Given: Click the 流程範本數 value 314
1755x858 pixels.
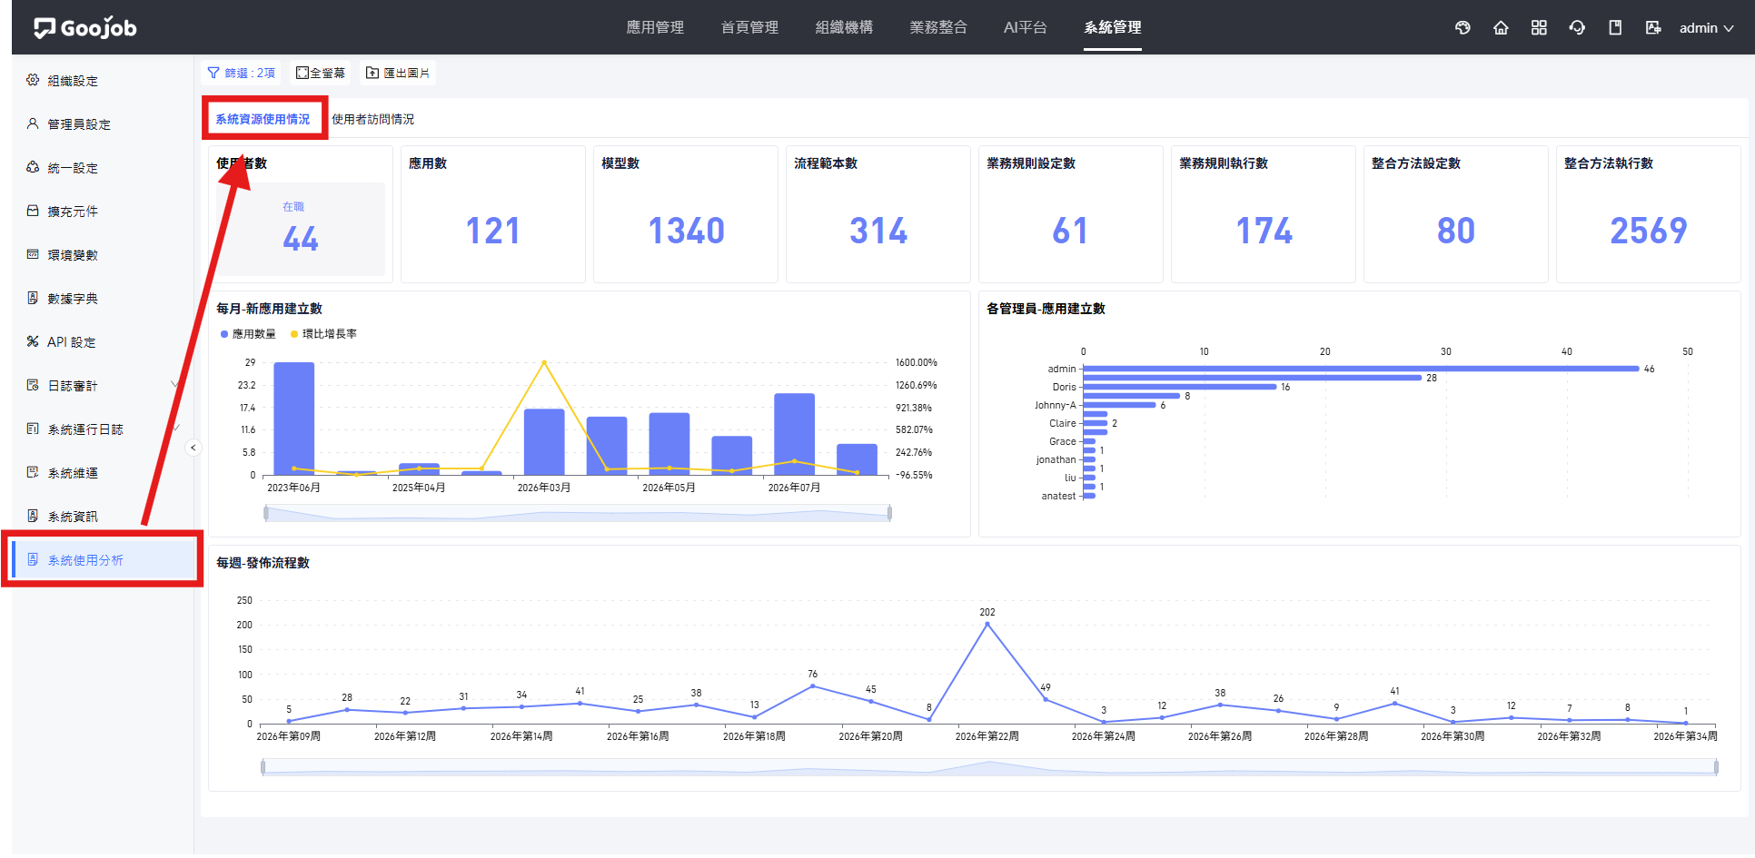Looking at the screenshot, I should pyautogui.click(x=878, y=231).
